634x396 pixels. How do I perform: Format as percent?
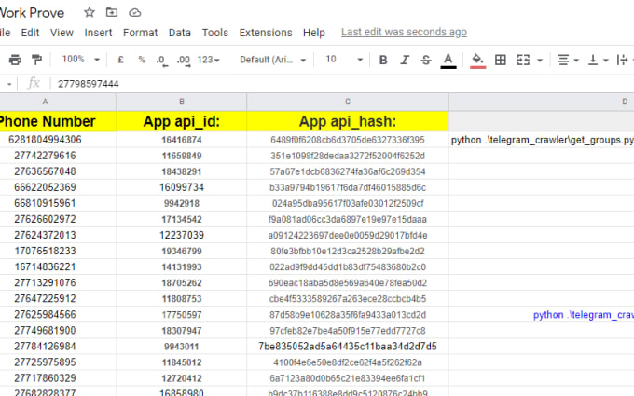tap(142, 60)
